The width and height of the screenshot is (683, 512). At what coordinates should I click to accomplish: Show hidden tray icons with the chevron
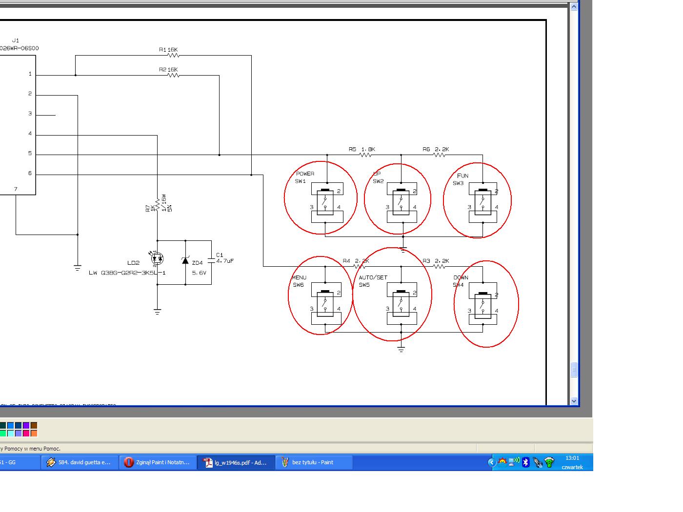[492, 462]
